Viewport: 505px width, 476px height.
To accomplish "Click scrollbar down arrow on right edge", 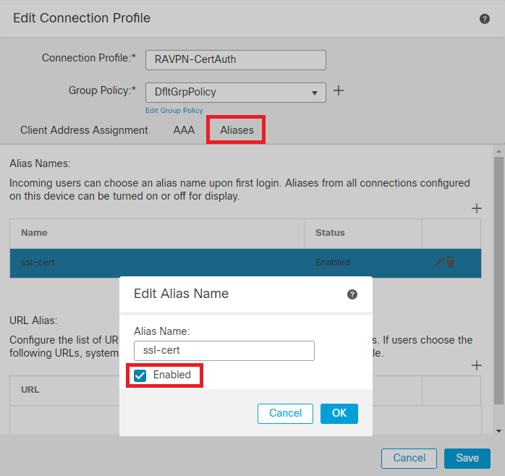I will point(498,430).
